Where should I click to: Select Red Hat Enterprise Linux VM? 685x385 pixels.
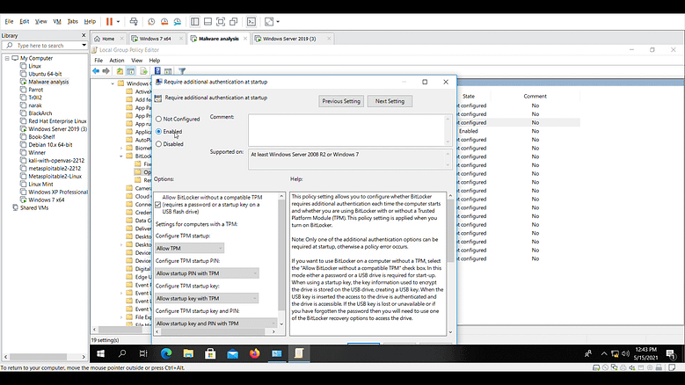click(x=57, y=121)
